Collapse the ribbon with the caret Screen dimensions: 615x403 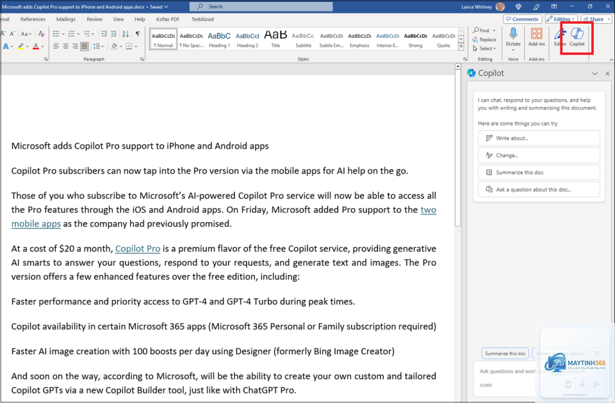point(611,60)
